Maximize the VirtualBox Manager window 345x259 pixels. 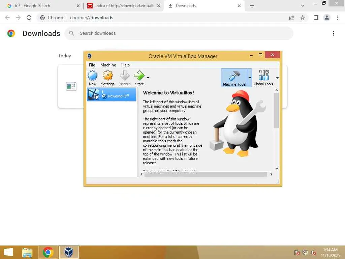pos(260,55)
